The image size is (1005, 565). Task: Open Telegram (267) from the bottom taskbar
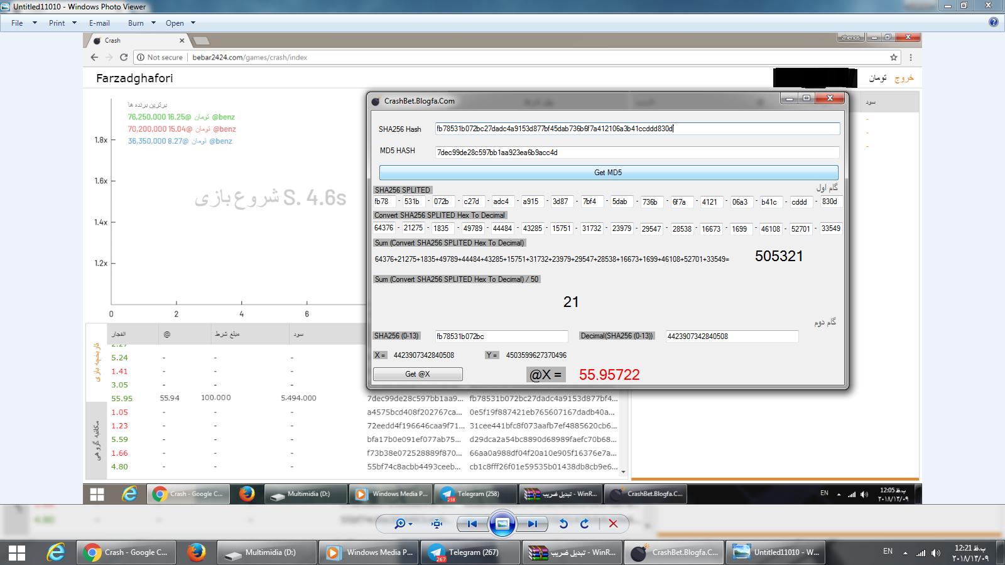(471, 552)
